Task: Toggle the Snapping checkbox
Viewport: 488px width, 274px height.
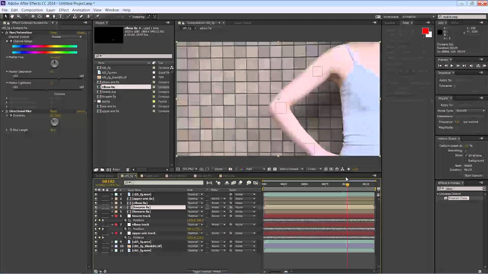Action: 130,17
